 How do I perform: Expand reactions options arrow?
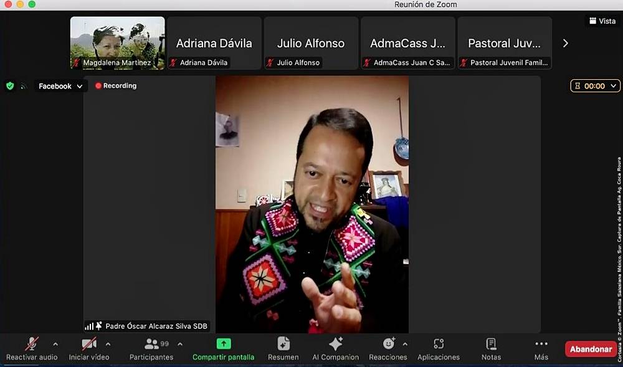tap(405, 345)
